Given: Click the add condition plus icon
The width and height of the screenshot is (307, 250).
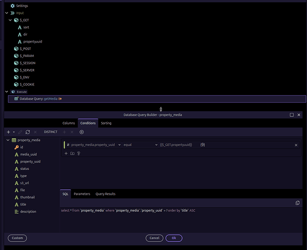Looking at the screenshot, I should [x=66, y=153].
